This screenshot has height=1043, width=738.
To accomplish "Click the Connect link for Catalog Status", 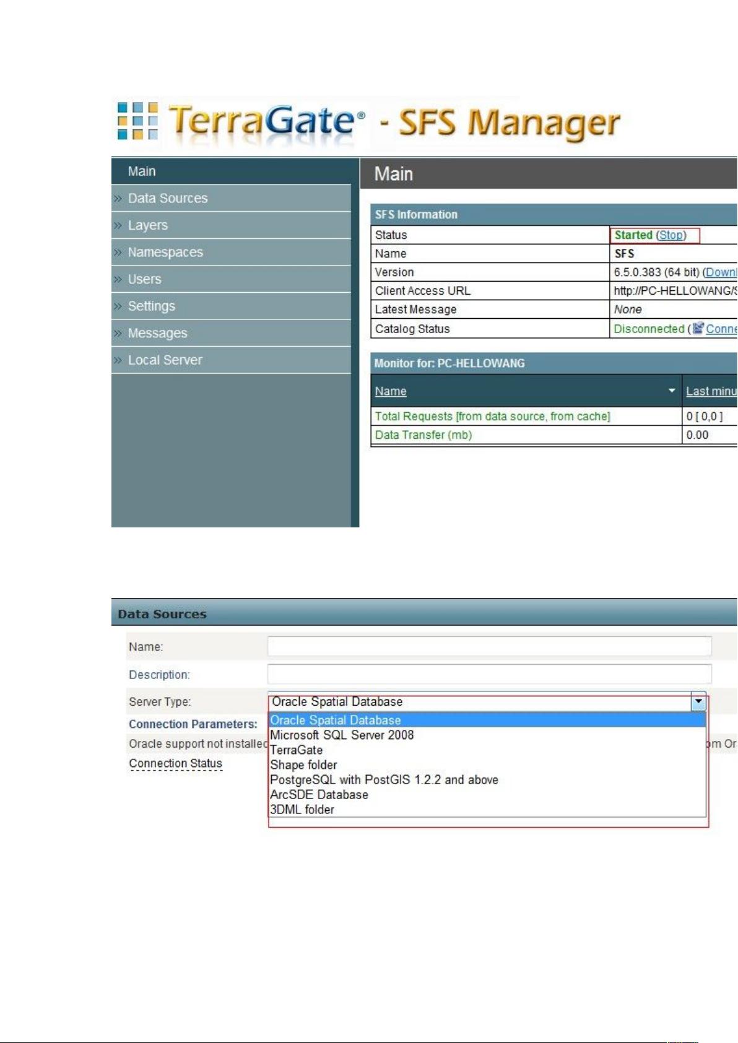I will point(721,329).
